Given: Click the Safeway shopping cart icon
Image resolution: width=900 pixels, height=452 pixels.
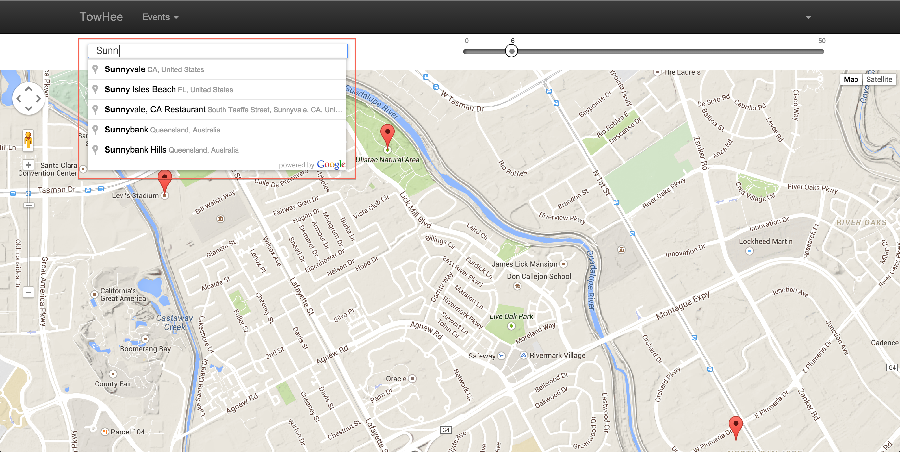Looking at the screenshot, I should click(501, 356).
